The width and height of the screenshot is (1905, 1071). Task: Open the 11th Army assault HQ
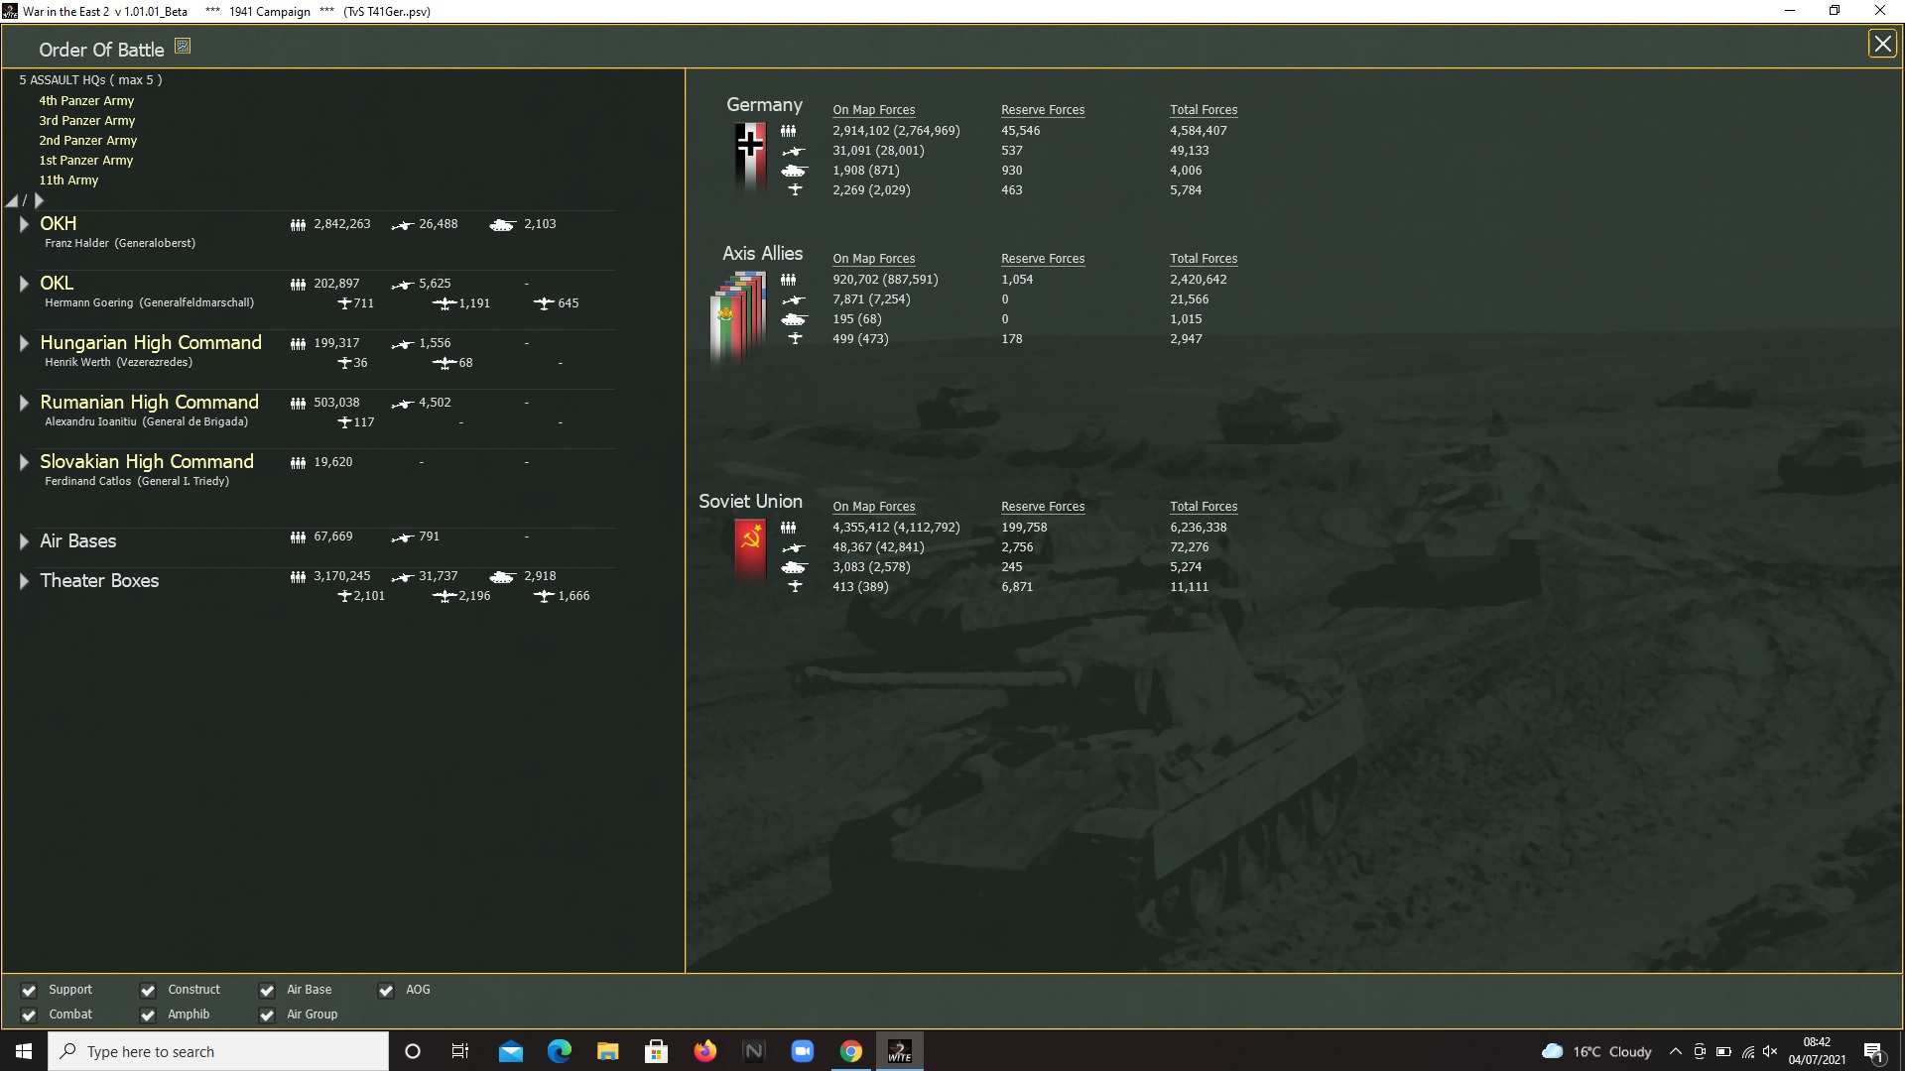coord(68,180)
